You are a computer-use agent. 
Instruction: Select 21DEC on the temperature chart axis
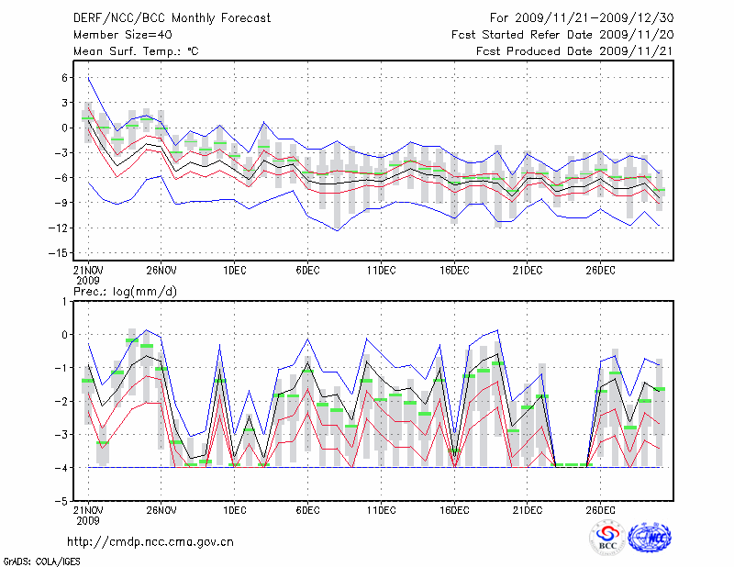coord(527,271)
